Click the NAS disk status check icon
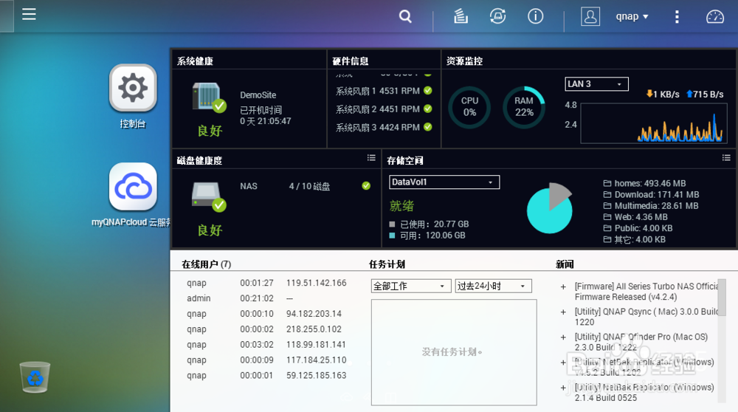The width and height of the screenshot is (738, 412). pos(366,186)
